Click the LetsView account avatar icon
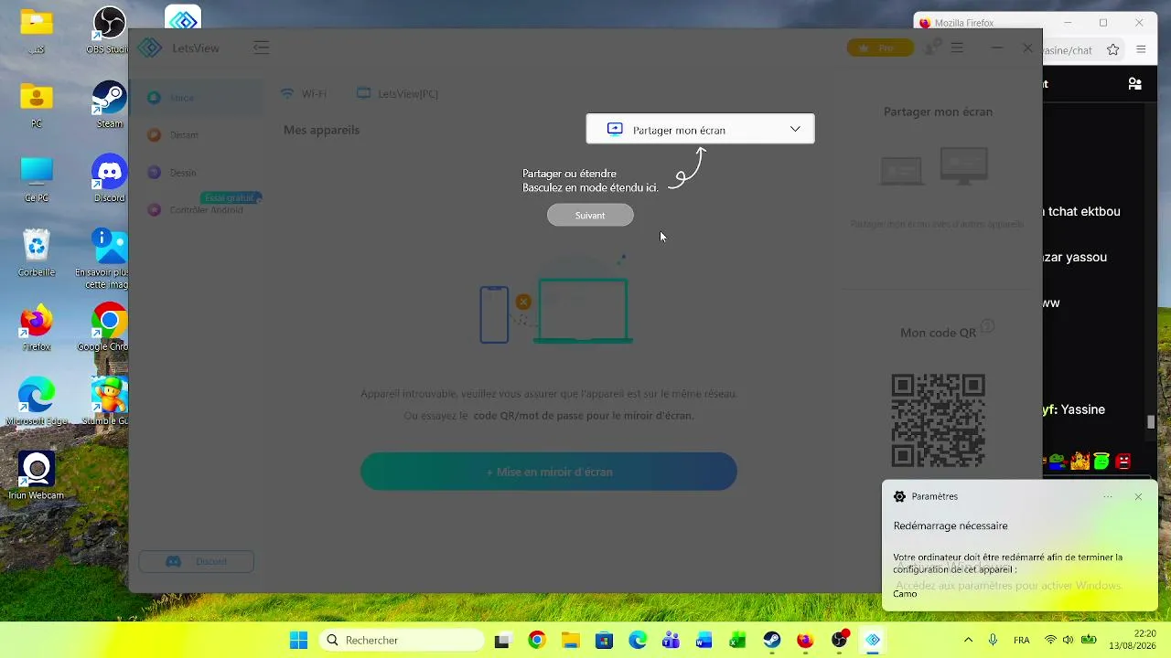 (x=931, y=48)
